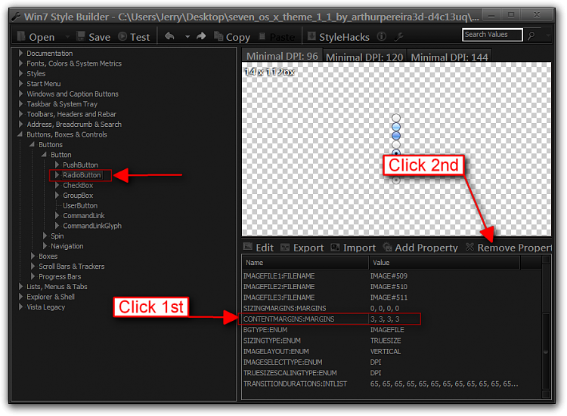Click the Edit image icon

pyautogui.click(x=248, y=247)
